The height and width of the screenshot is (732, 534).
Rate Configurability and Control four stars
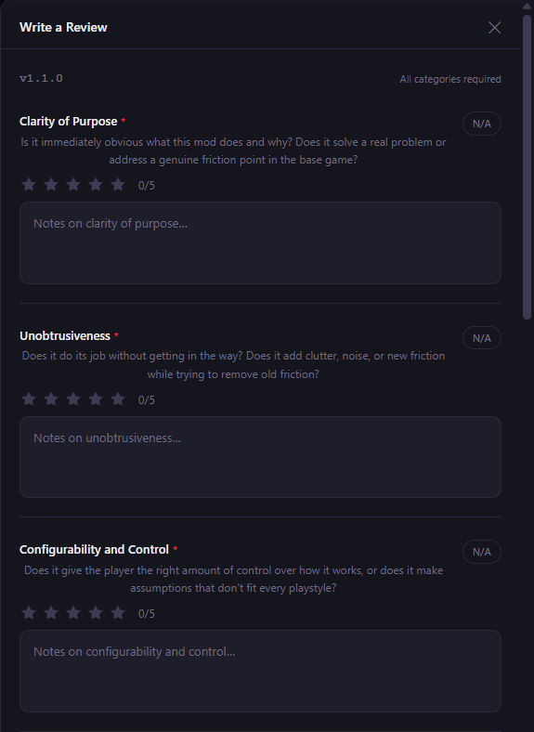click(96, 613)
